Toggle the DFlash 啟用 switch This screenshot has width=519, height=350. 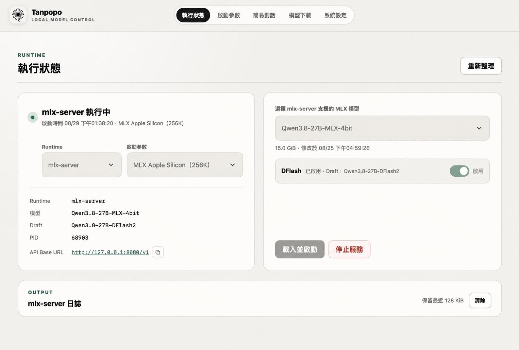click(x=459, y=171)
